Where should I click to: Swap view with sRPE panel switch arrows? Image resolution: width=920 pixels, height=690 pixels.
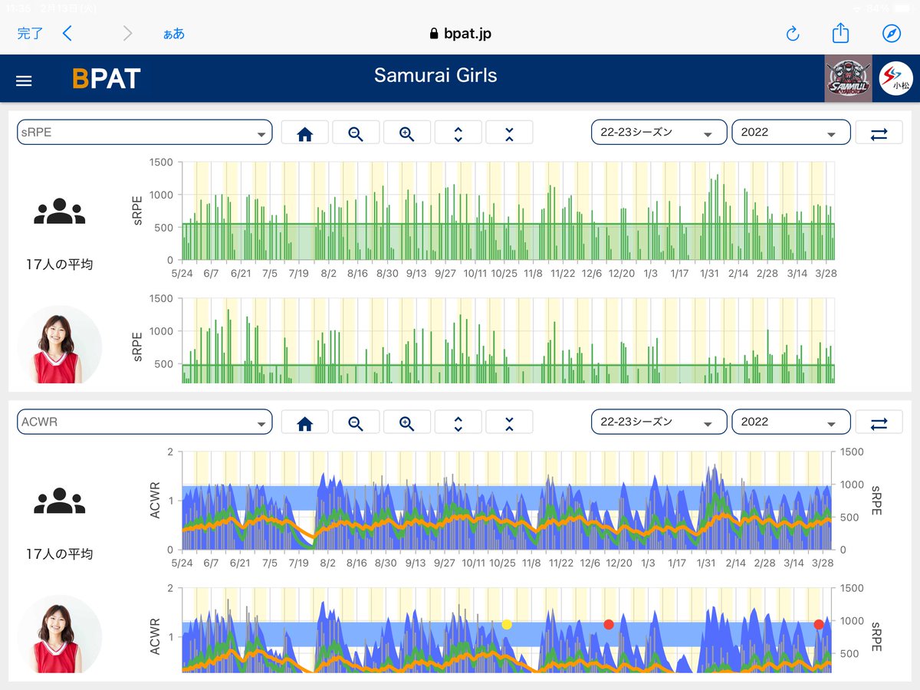click(x=879, y=133)
